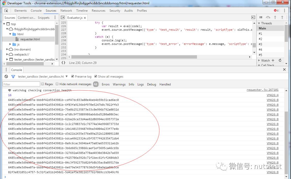Viewport: 291px width, 179px height.
Task: Close the Evaluator.js file tab
Action: [x=85, y=18]
